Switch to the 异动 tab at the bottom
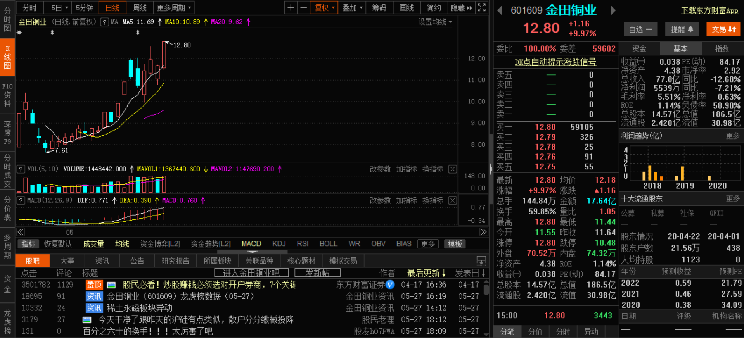The height and width of the screenshot is (338, 744). 591,332
